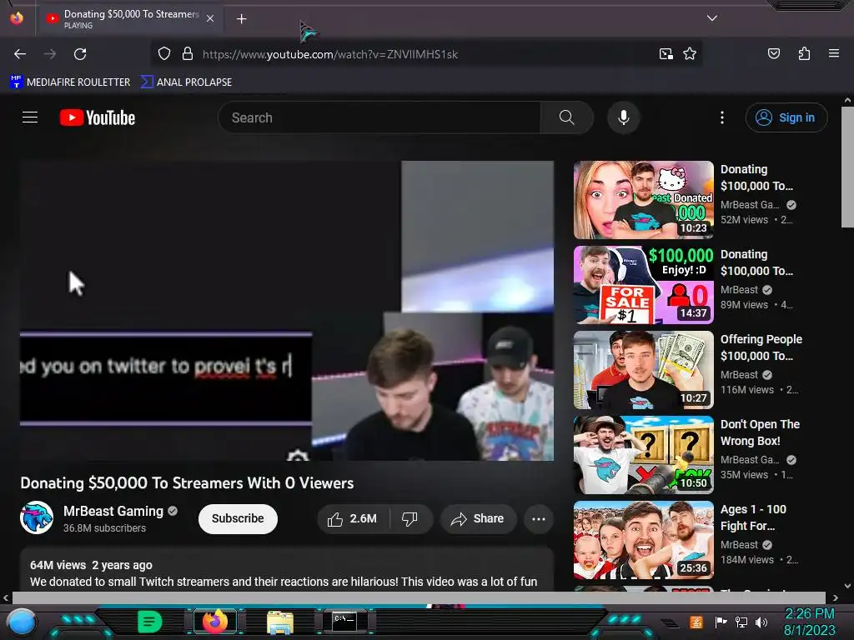Screen dimensions: 854x640
Task: Click the Firefox icon on taskbar
Action: point(215,622)
